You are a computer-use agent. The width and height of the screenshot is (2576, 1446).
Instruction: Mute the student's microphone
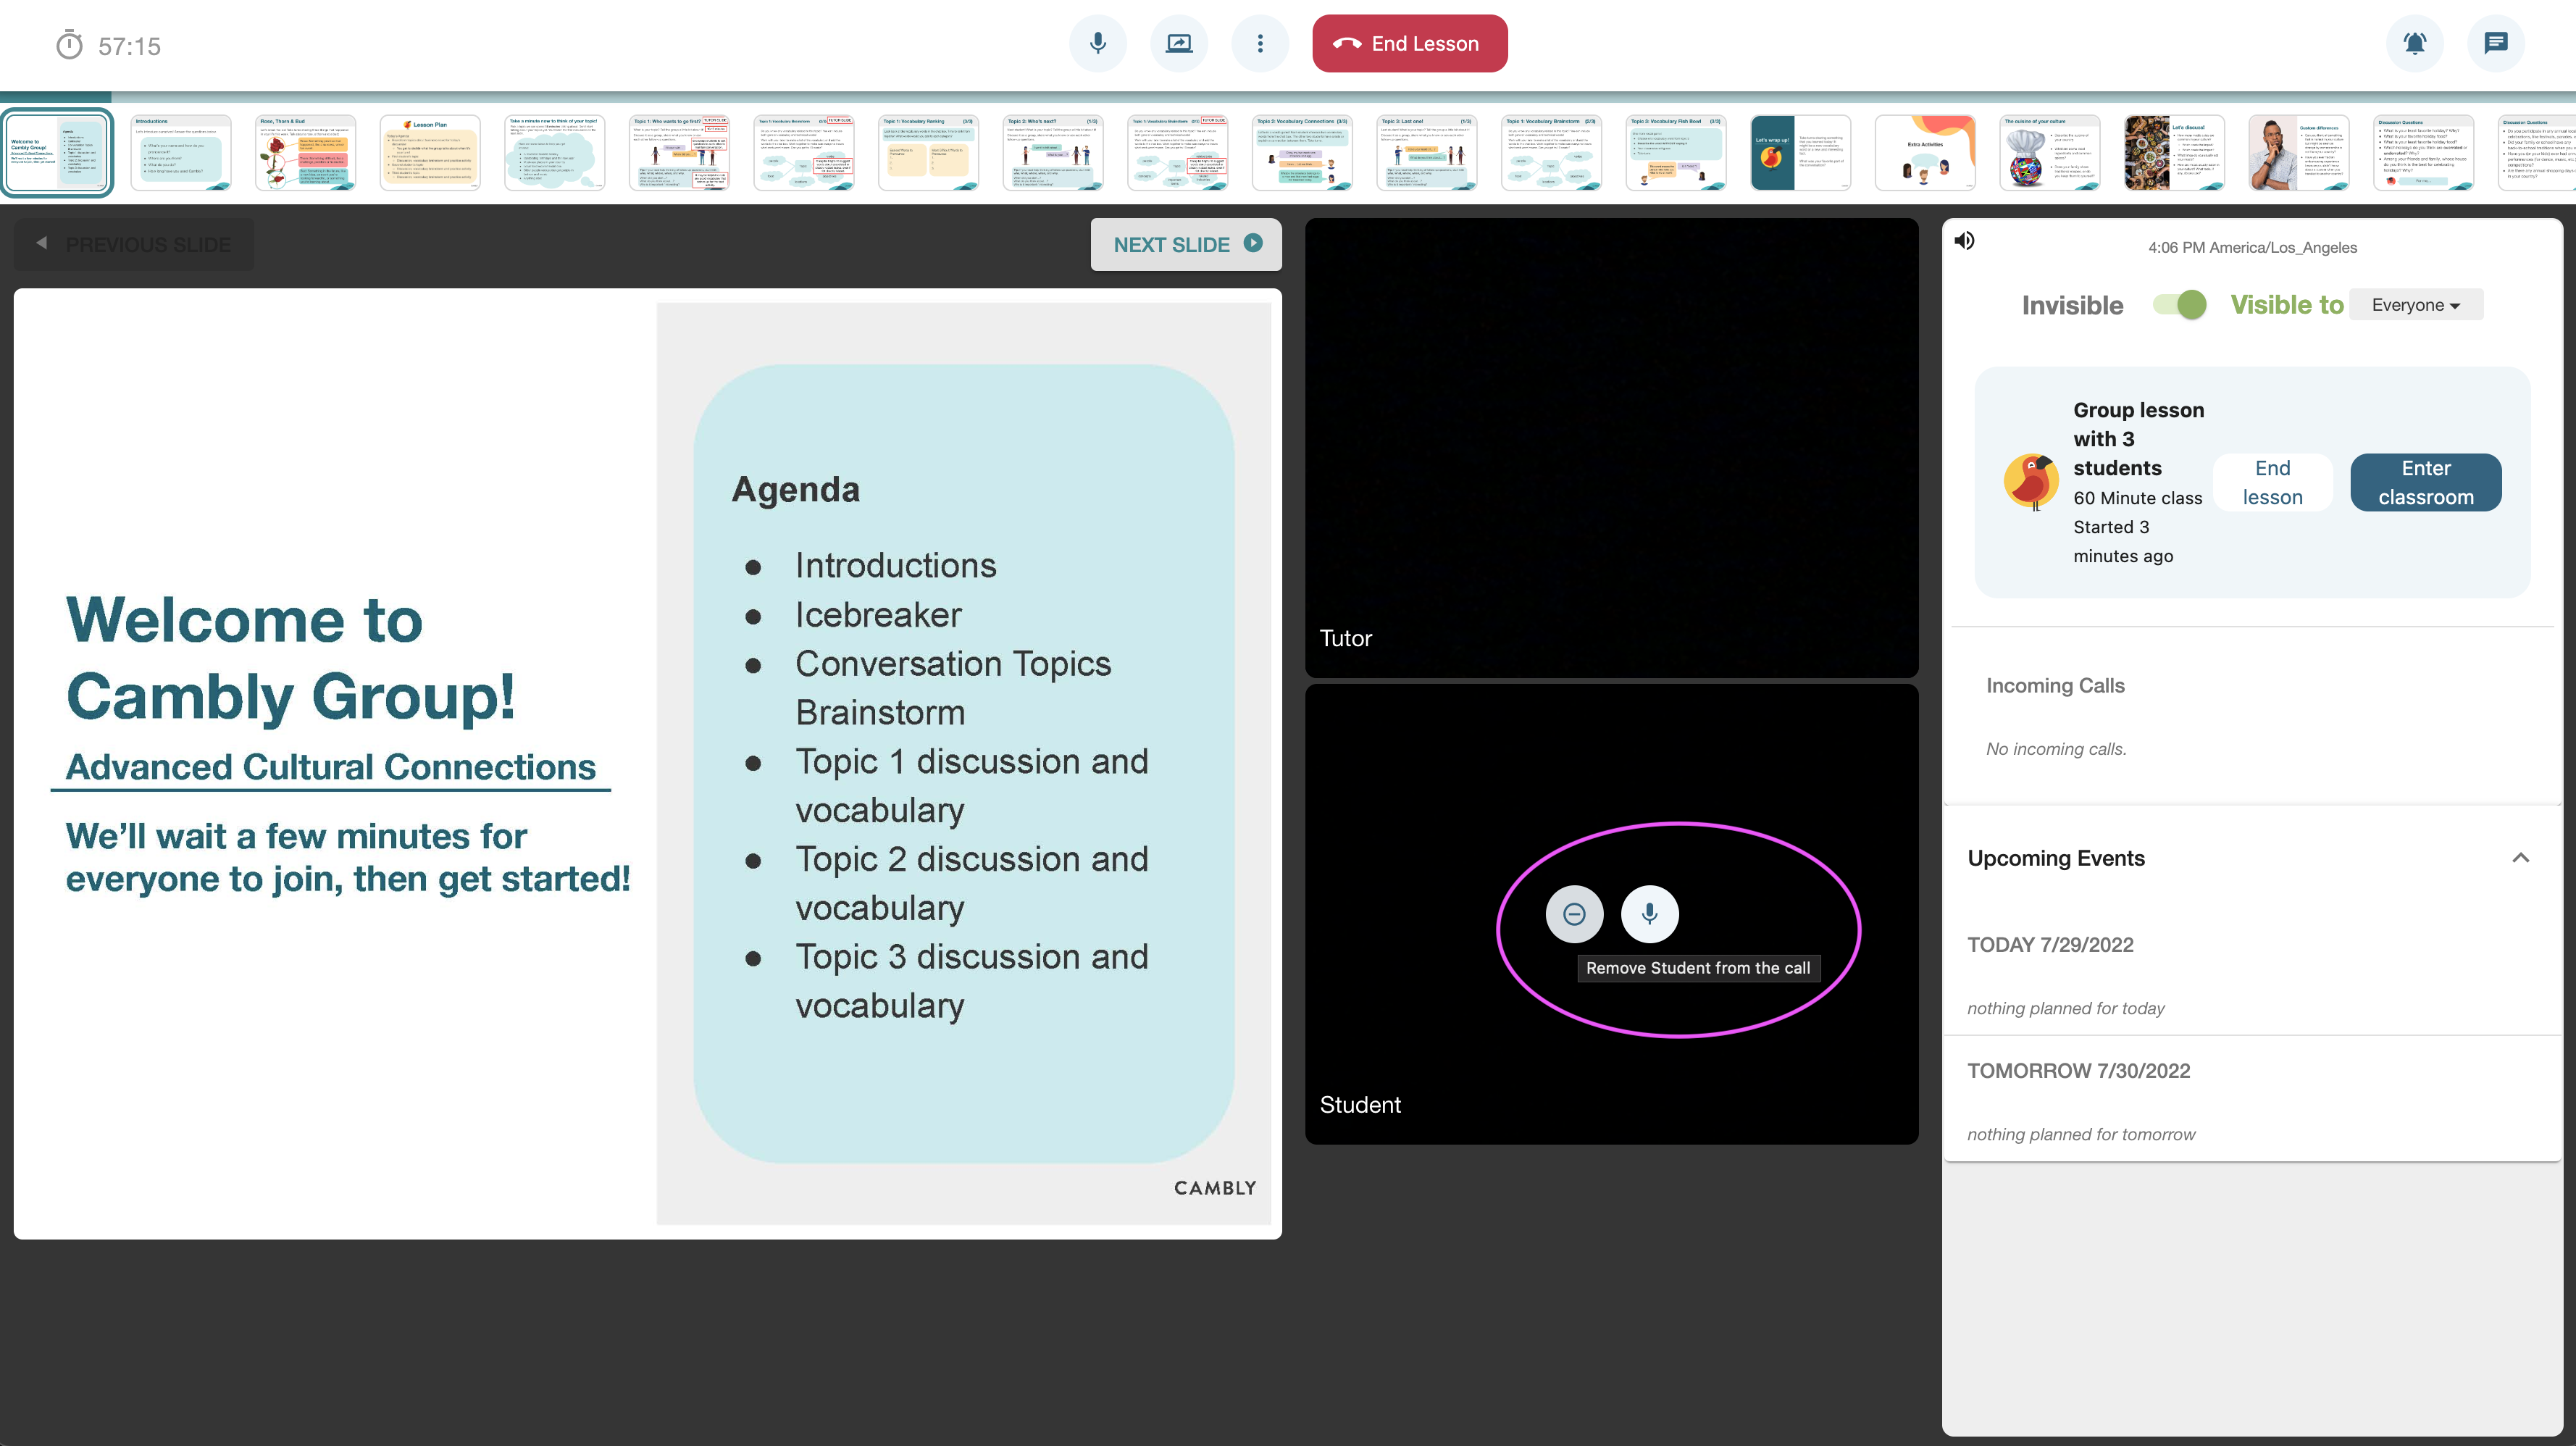[1649, 914]
